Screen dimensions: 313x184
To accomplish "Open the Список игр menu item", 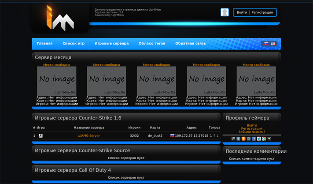I will (x=73, y=44).
